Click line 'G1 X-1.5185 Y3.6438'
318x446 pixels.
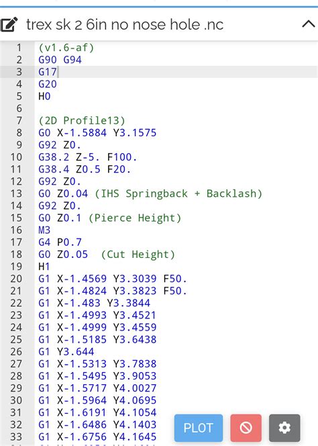click(97, 340)
